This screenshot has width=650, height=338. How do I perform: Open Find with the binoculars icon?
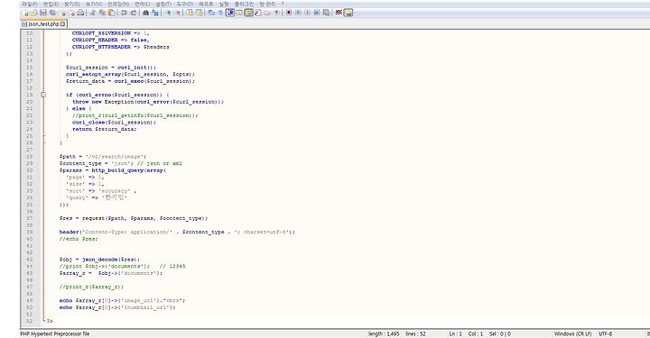pyautogui.click(x=146, y=13)
